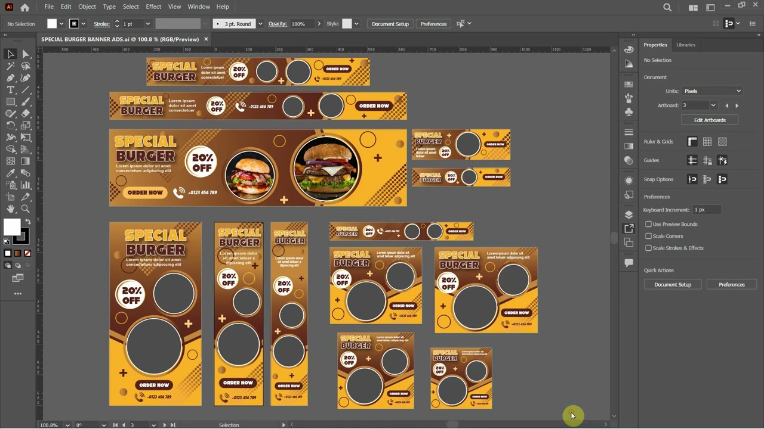Open the Effect menu
Viewport: 764px width, 429px height.
click(153, 7)
